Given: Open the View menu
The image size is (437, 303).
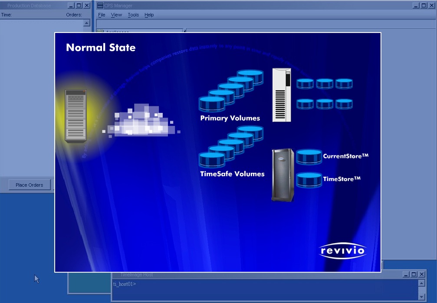Looking at the screenshot, I should pyautogui.click(x=116, y=15).
